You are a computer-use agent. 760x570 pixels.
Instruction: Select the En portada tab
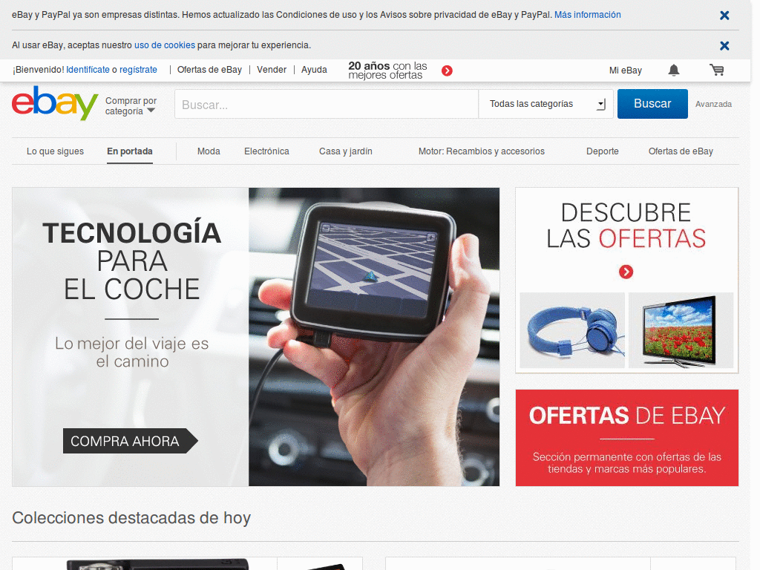tap(130, 151)
